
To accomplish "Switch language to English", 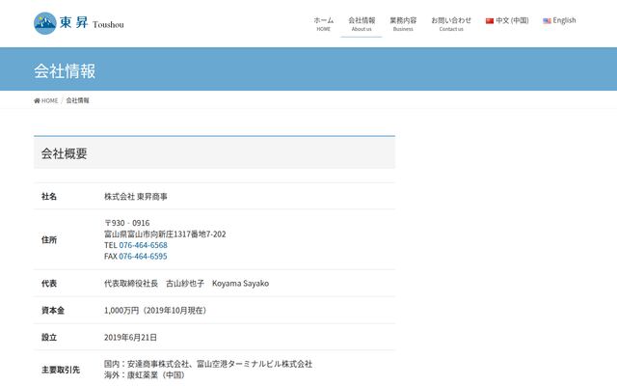I will [x=559, y=20].
